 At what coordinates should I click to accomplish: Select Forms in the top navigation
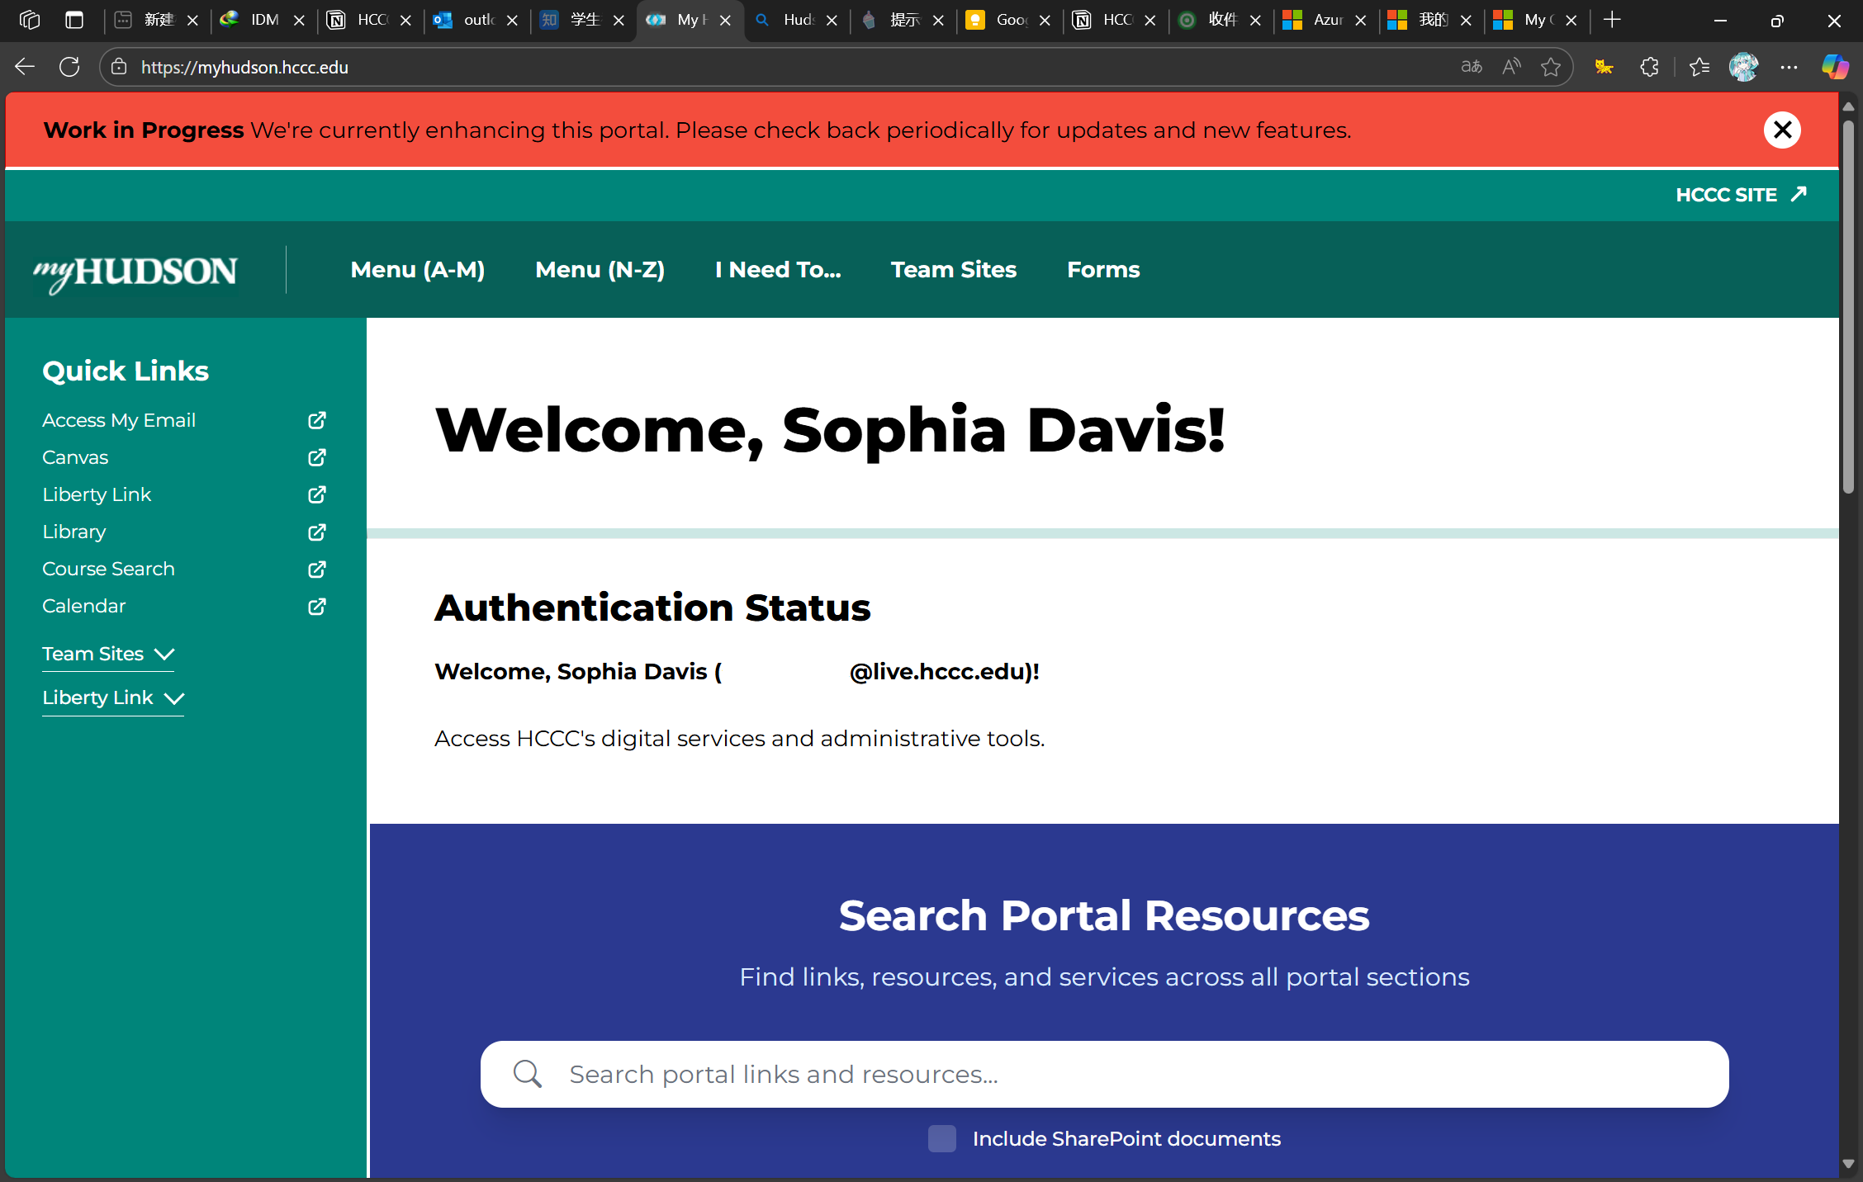tap(1102, 270)
